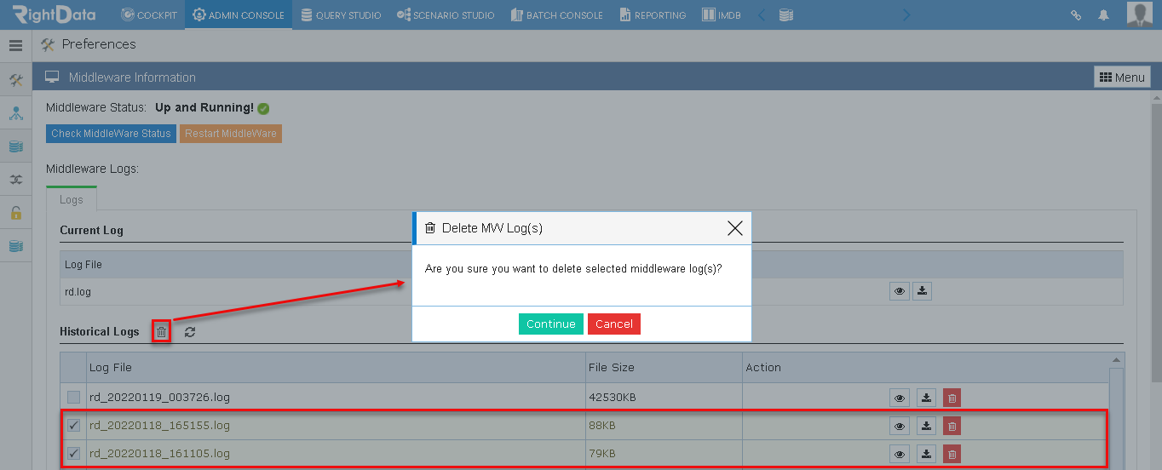
Task: Open the hamburger sidebar menu icon
Action: click(x=15, y=46)
